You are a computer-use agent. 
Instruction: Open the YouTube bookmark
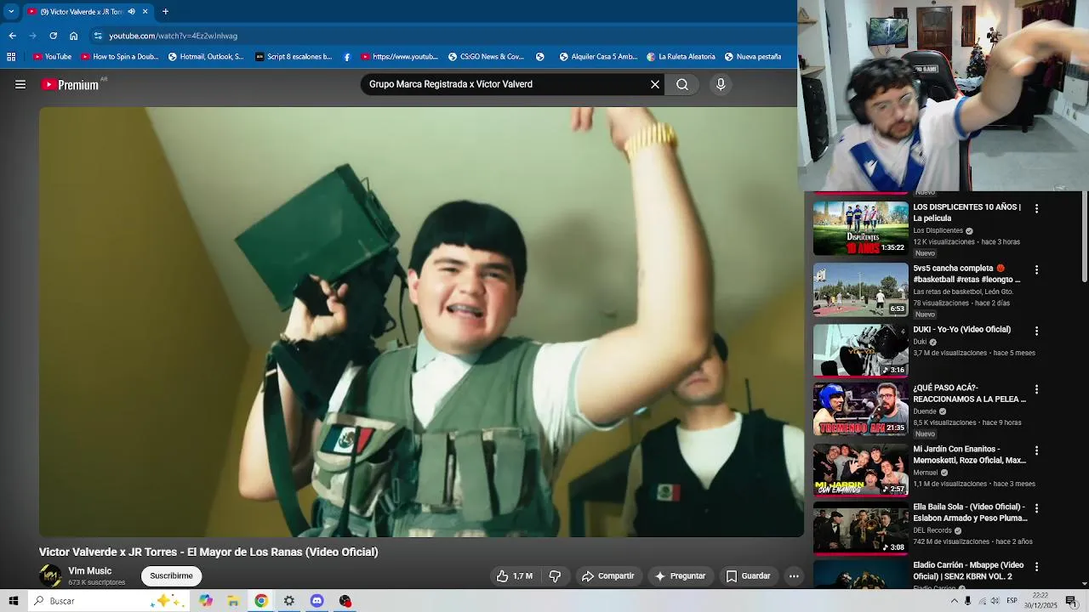(52, 57)
